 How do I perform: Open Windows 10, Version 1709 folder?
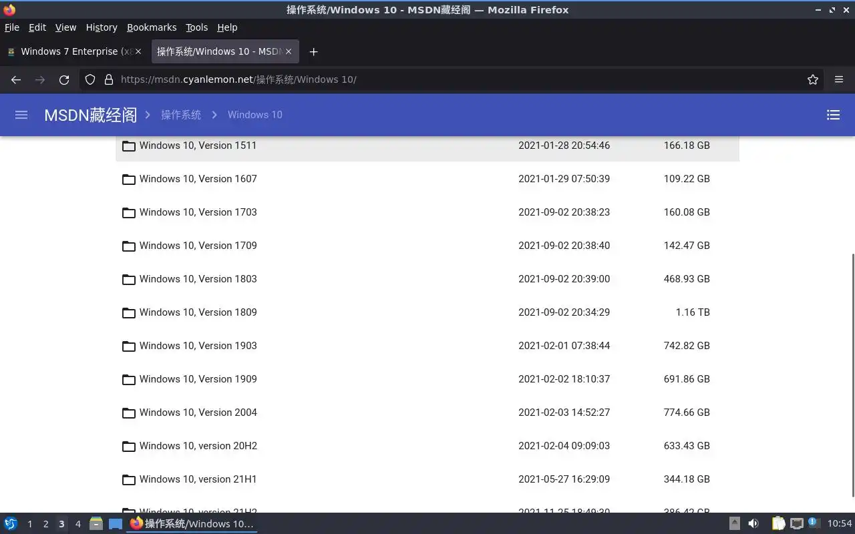(x=198, y=246)
